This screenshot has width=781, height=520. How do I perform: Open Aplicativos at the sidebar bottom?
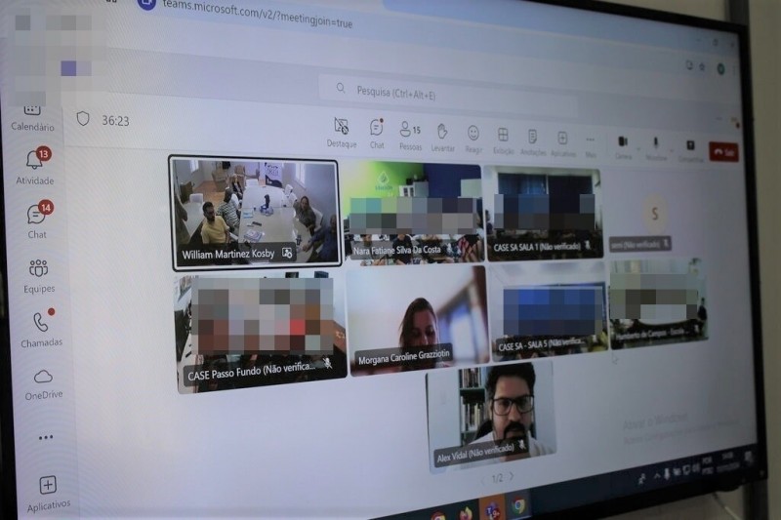tap(48, 493)
